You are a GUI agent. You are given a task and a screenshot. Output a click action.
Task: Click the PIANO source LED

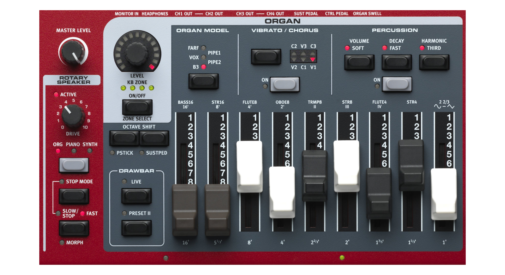(x=74, y=151)
